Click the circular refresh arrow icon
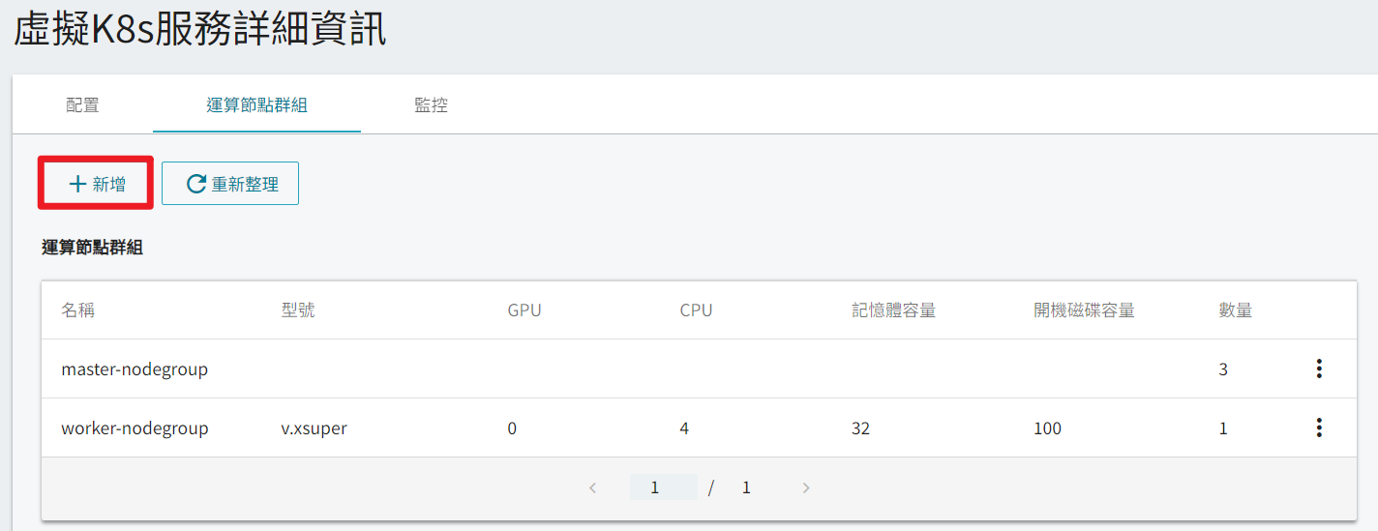Screen dimensions: 1378x531 [x=196, y=184]
